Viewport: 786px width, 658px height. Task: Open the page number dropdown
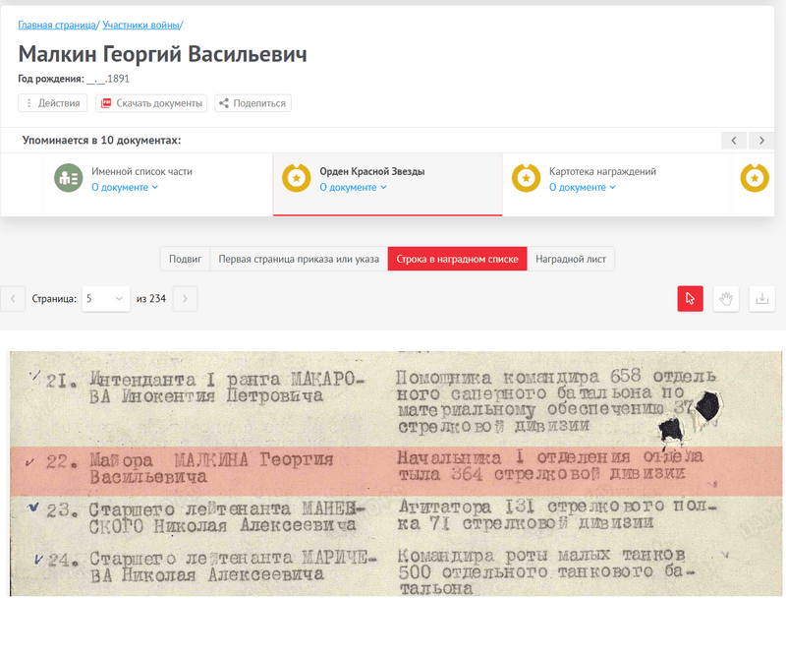tap(106, 299)
